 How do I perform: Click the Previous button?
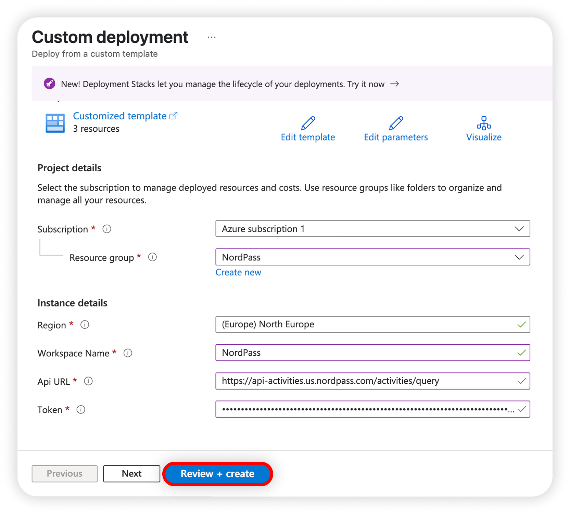65,474
